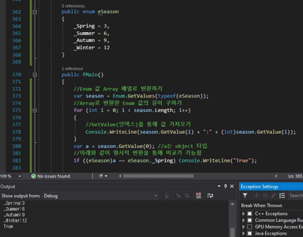Click the Output scrollbar up arrow
The width and height of the screenshot is (303, 237).
[x=232, y=204]
